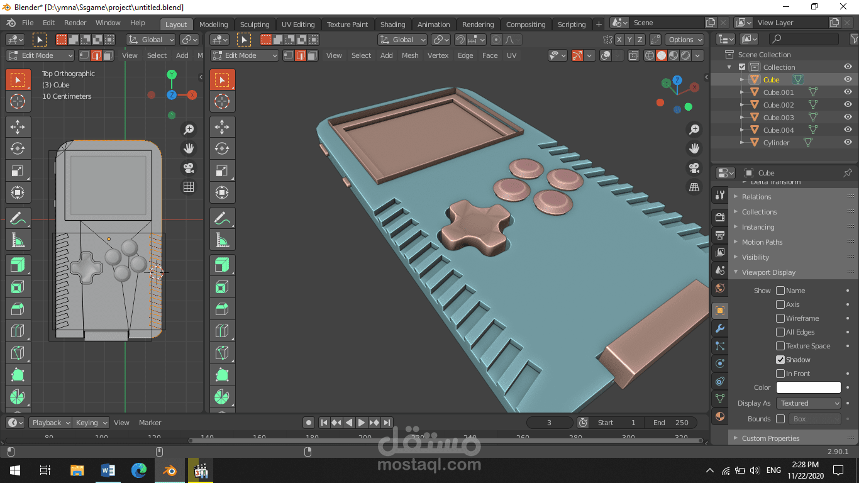Enable the In Front checkbox
The image size is (859, 483).
[x=780, y=374]
